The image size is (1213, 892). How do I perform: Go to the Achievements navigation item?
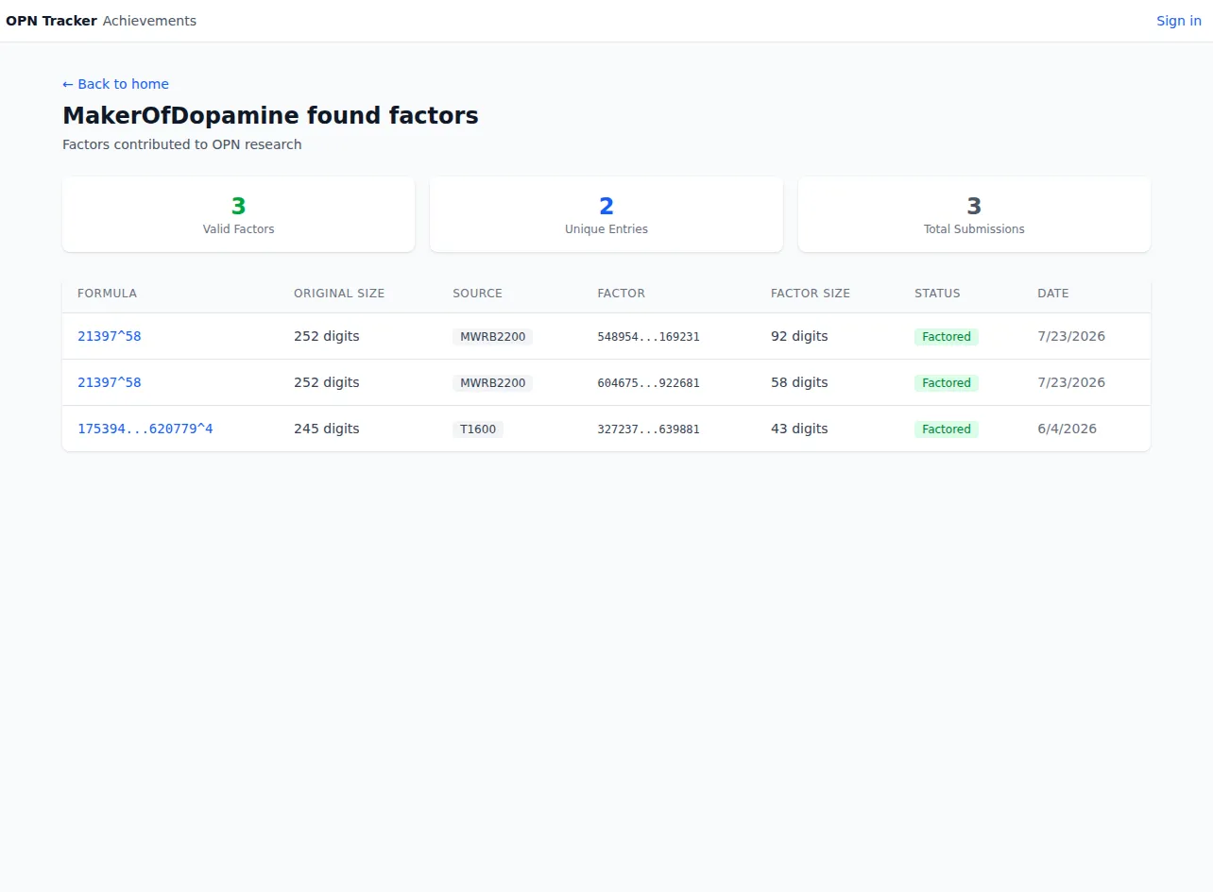[149, 21]
